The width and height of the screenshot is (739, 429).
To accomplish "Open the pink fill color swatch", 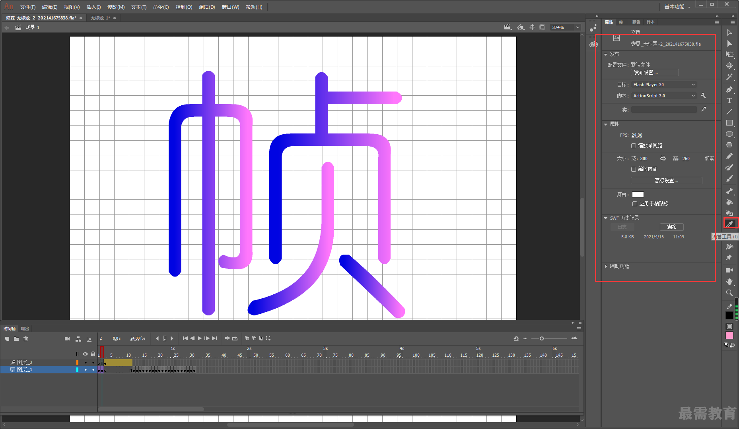I will tap(729, 336).
